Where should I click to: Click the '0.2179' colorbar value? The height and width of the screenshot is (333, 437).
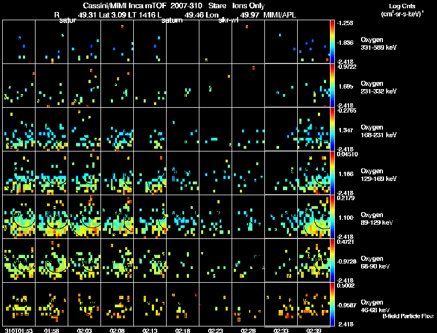point(346,198)
